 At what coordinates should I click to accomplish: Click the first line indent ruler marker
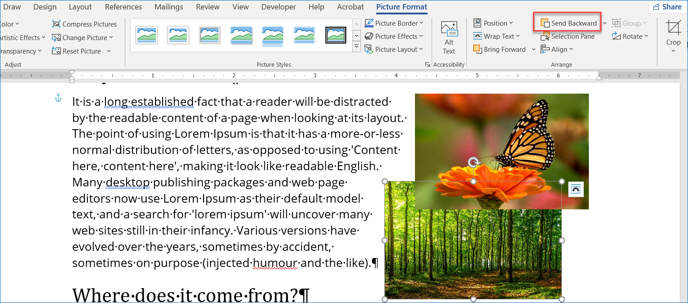72,72
